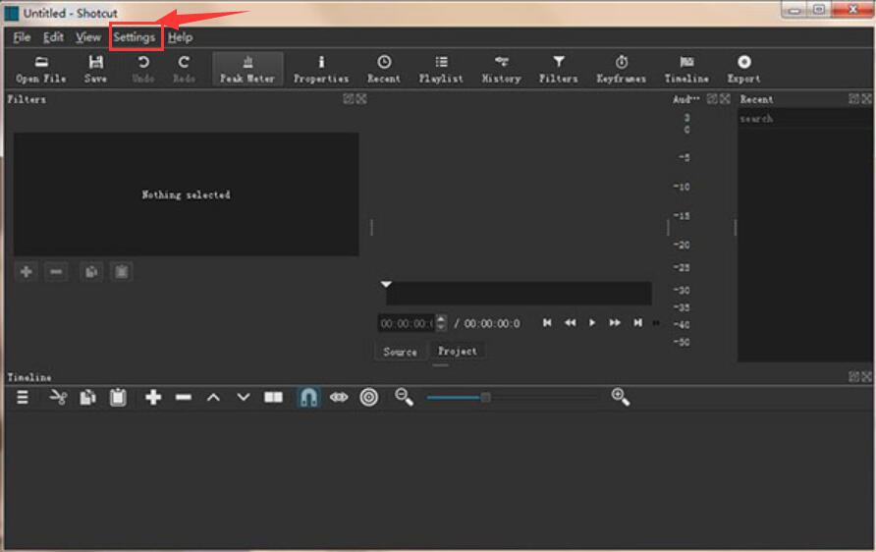Click the Open File toolbar icon
The height and width of the screenshot is (552, 876).
40,69
